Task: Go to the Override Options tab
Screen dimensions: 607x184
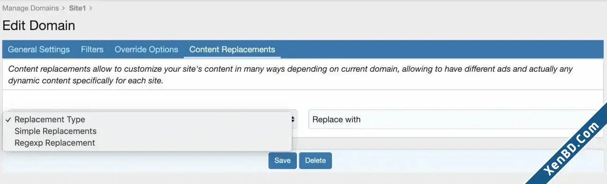Action: tap(147, 49)
